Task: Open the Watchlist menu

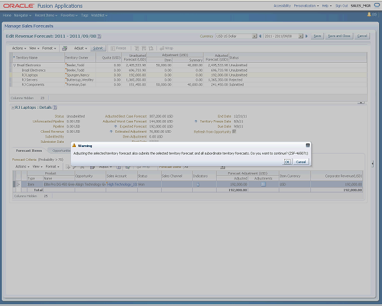Action: (x=99, y=15)
